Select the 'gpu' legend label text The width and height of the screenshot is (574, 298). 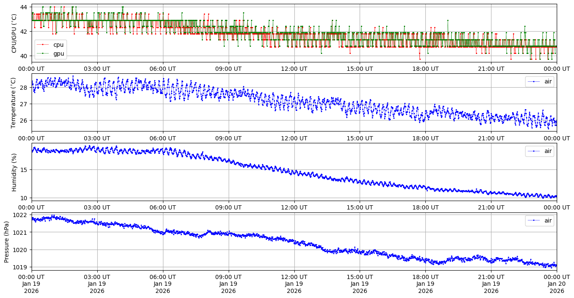tap(58, 53)
